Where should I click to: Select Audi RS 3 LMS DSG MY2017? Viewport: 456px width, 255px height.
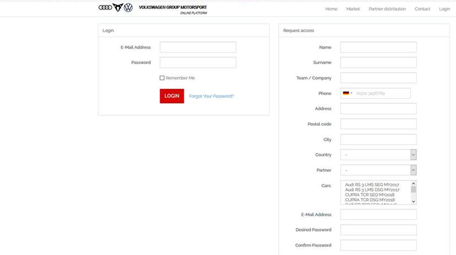click(x=372, y=189)
